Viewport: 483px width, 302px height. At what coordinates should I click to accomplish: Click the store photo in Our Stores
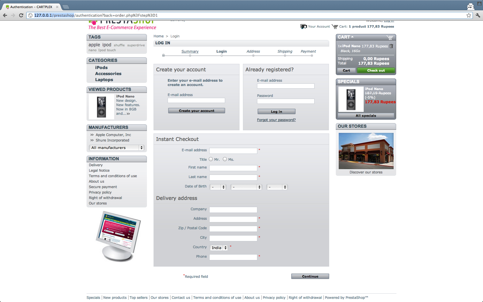[x=366, y=151]
